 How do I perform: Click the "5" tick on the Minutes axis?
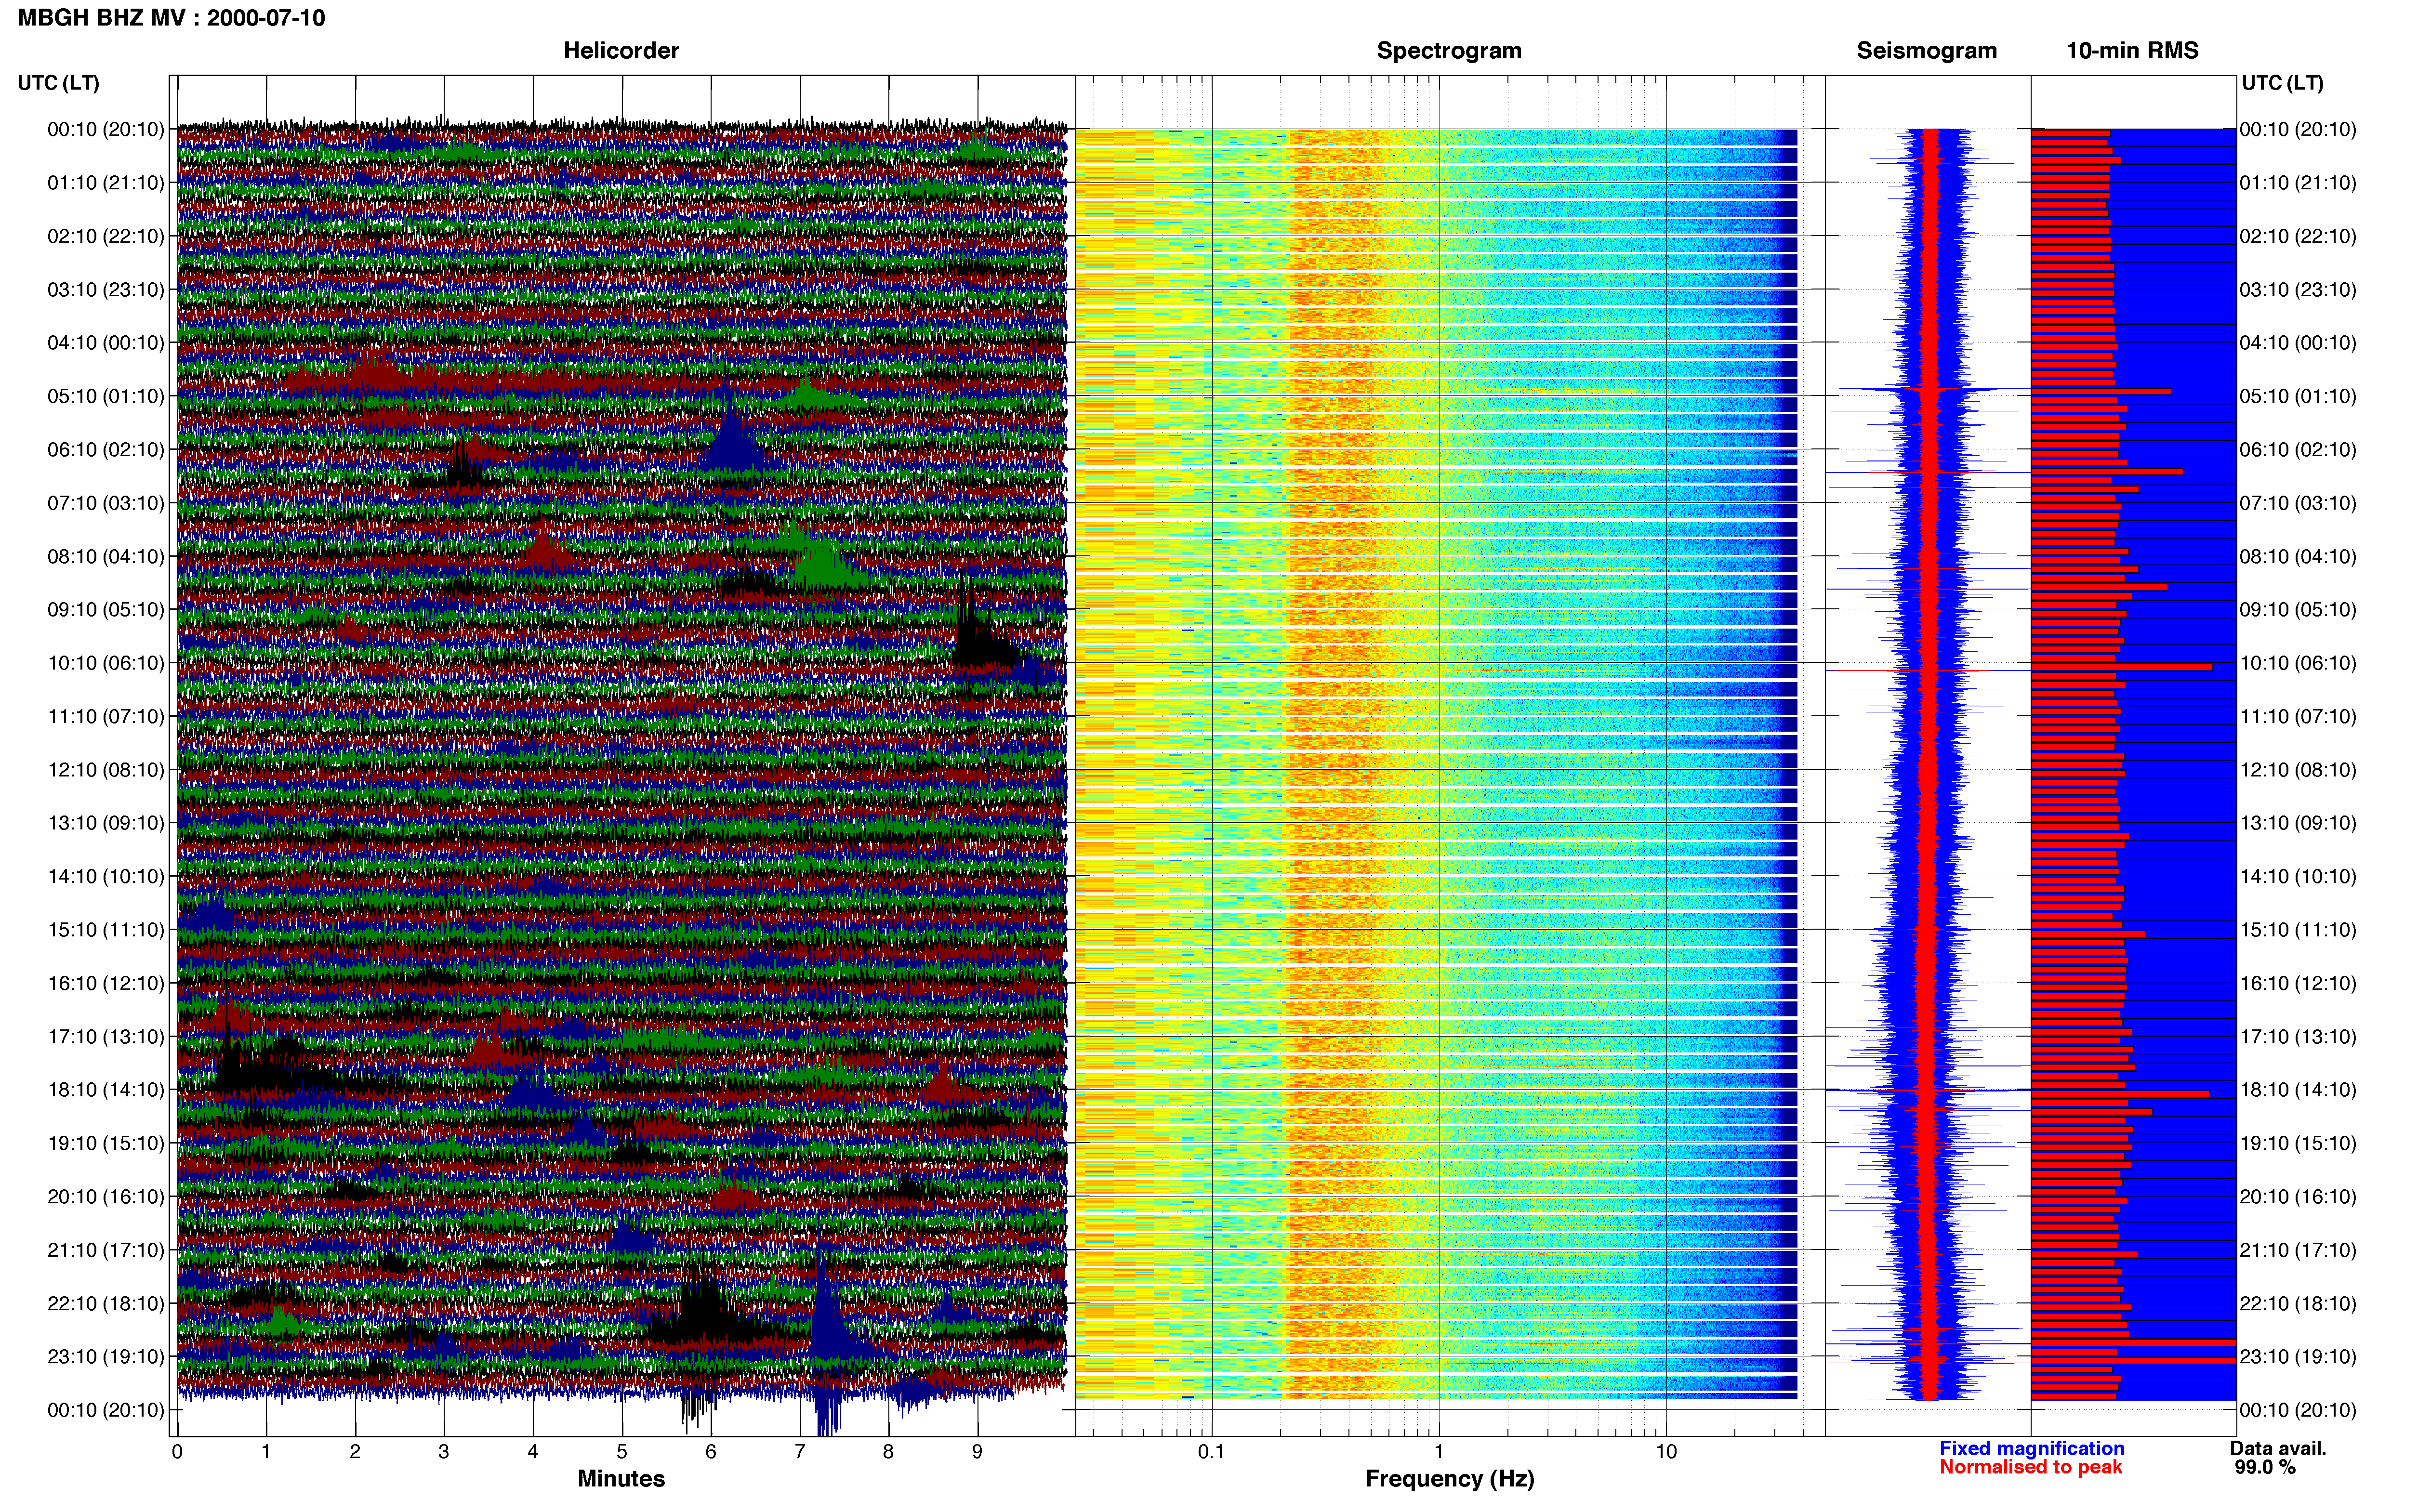pyautogui.click(x=622, y=1452)
